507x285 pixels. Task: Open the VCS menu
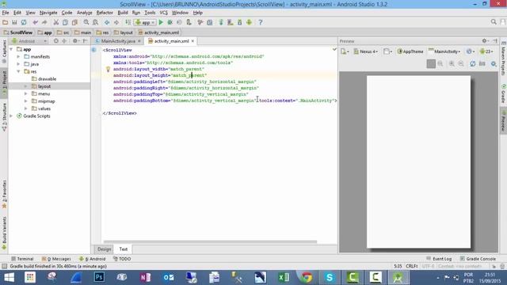pyautogui.click(x=164, y=13)
